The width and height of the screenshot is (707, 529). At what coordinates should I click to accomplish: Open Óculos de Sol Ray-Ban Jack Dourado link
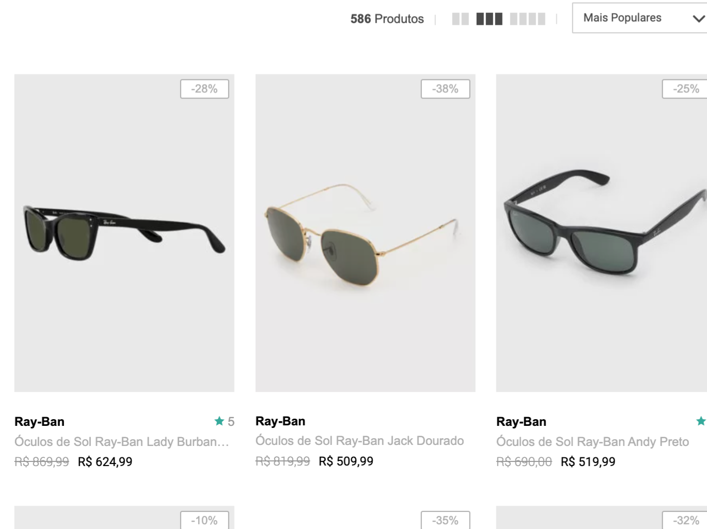pos(359,441)
